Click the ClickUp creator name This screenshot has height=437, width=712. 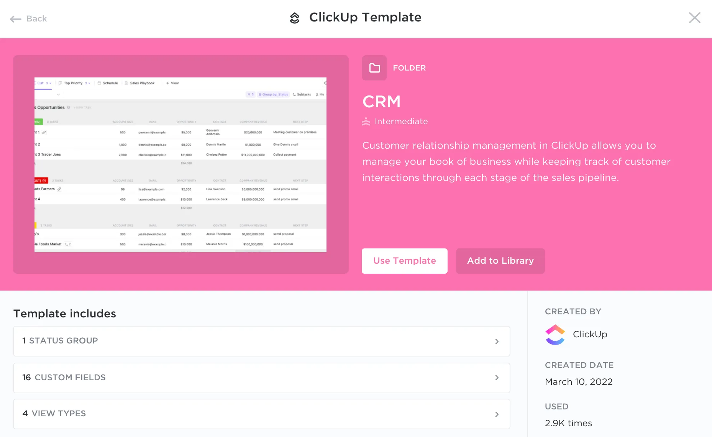point(590,335)
